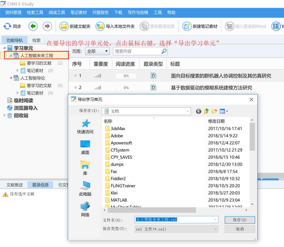Click the 插入题录到Word icon

tap(230, 26)
